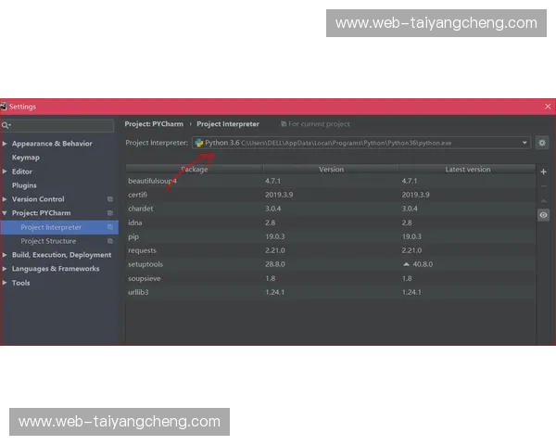Select Keymap in settings sidebar
556x445 pixels.
[x=26, y=158]
